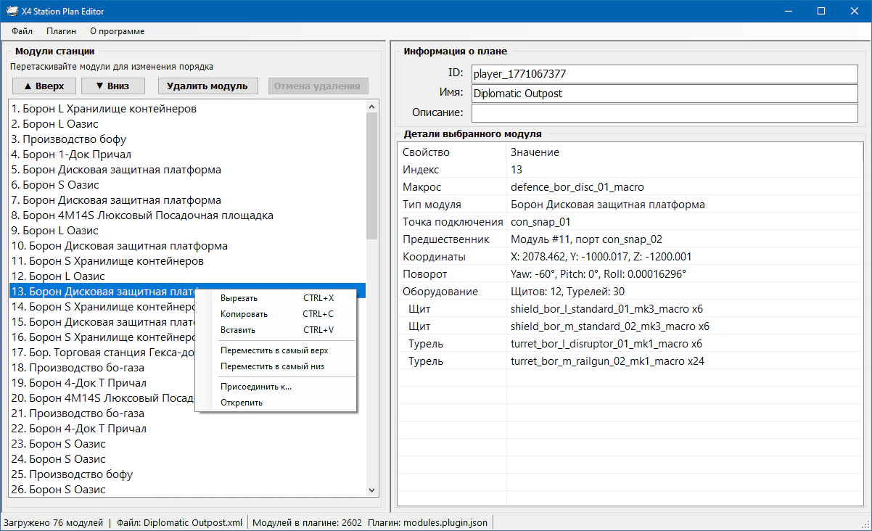Click the Удалить модуль button
This screenshot has height=531, width=872.
207,86
